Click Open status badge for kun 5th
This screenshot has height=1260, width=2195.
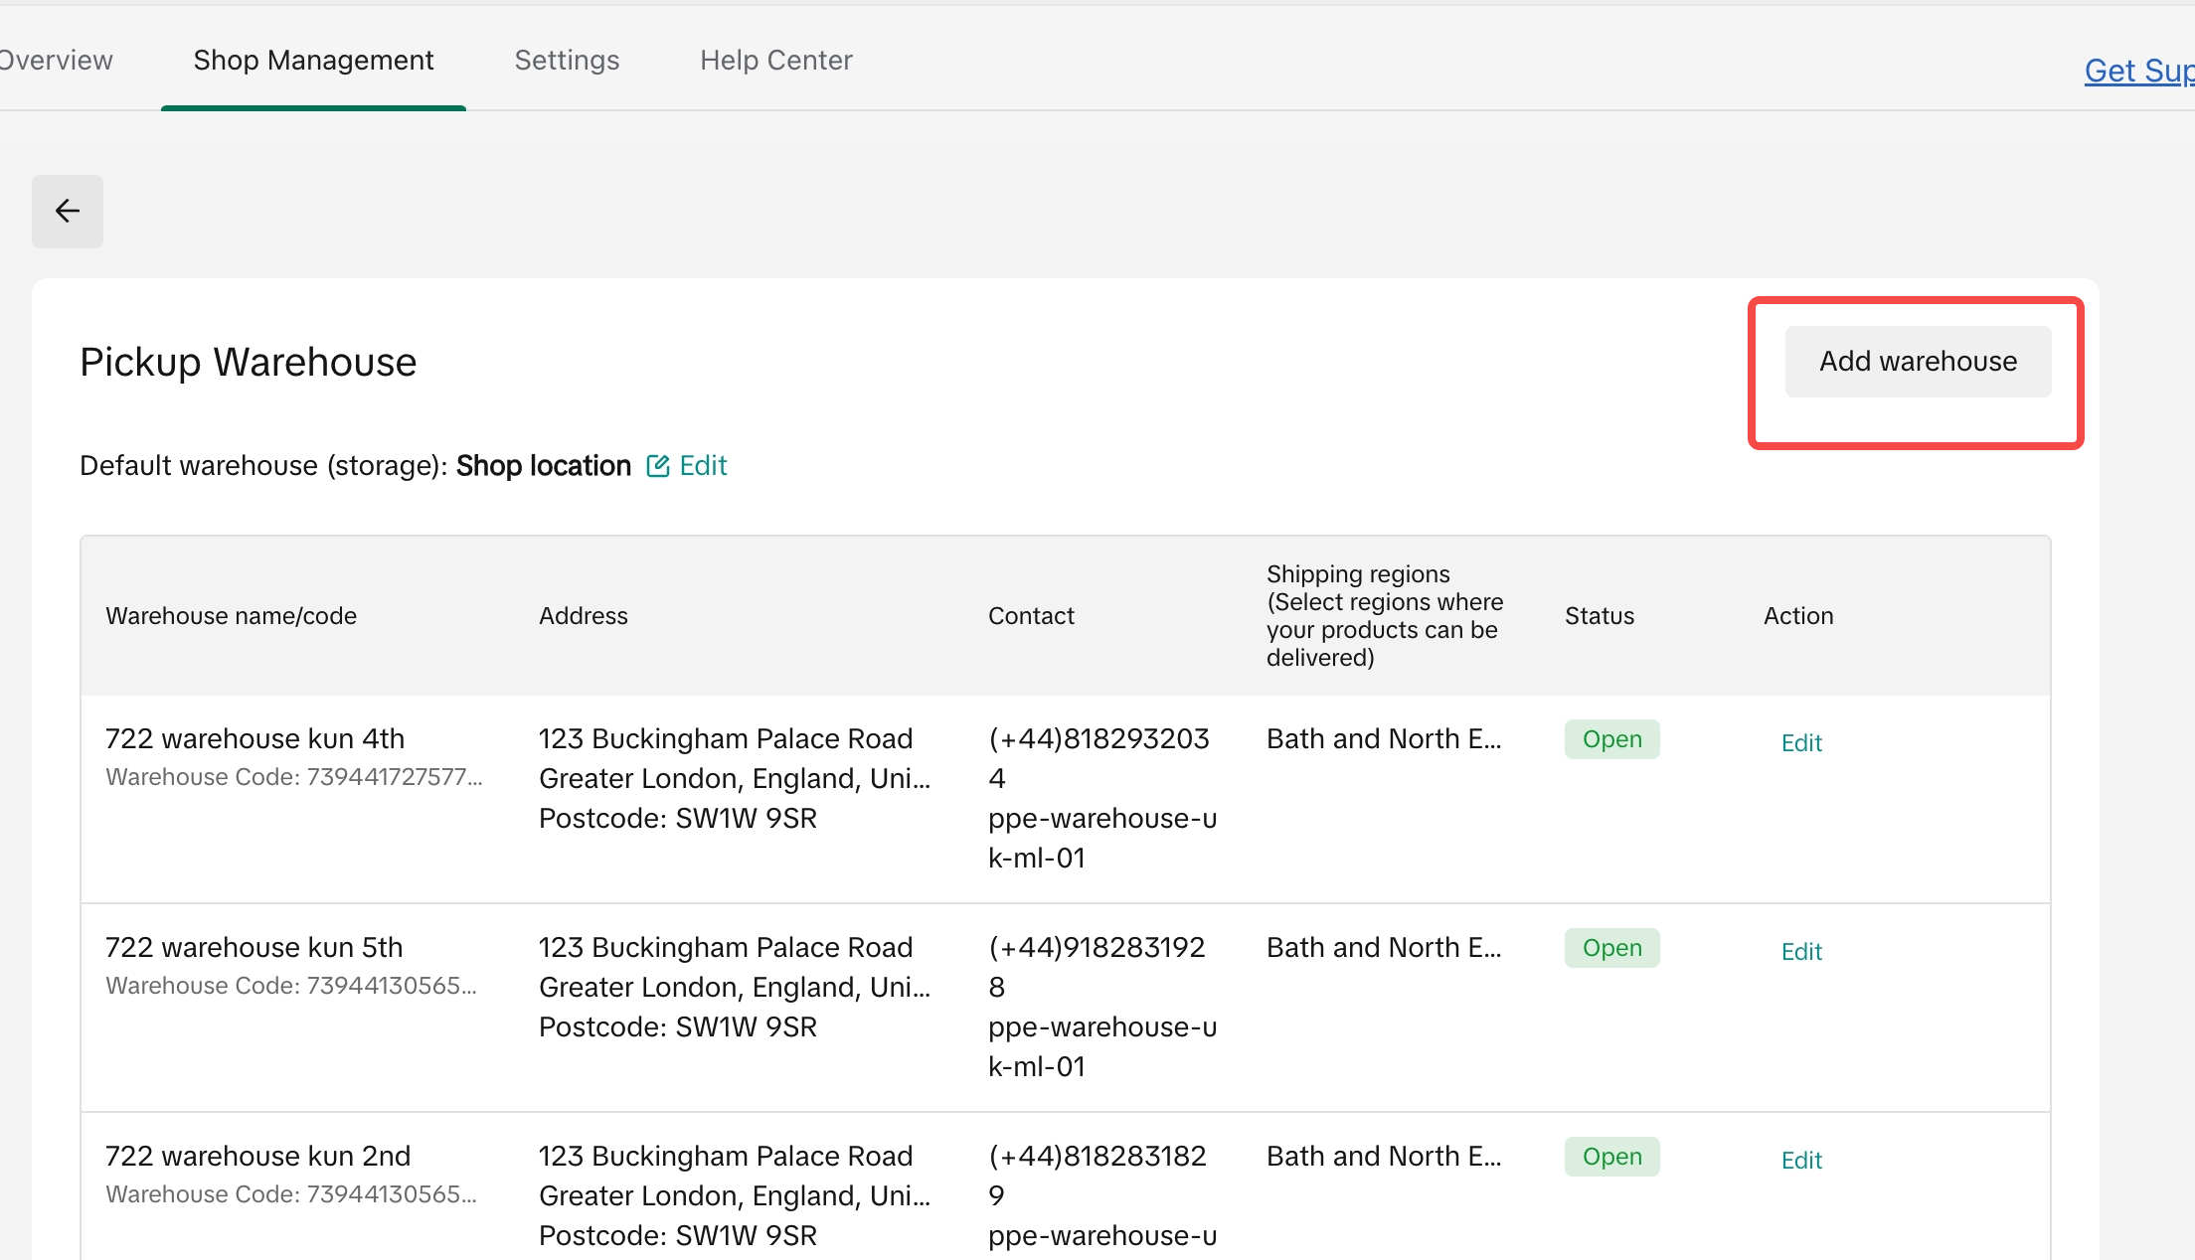click(x=1611, y=948)
